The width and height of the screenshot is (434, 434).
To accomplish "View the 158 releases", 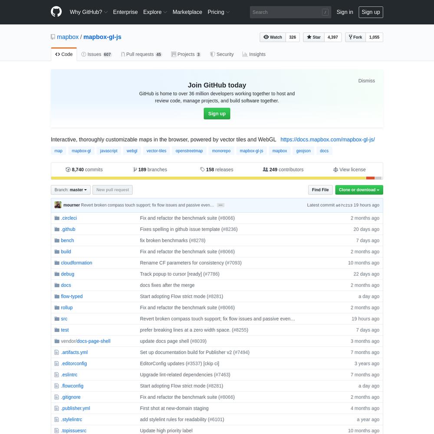I will point(217,170).
